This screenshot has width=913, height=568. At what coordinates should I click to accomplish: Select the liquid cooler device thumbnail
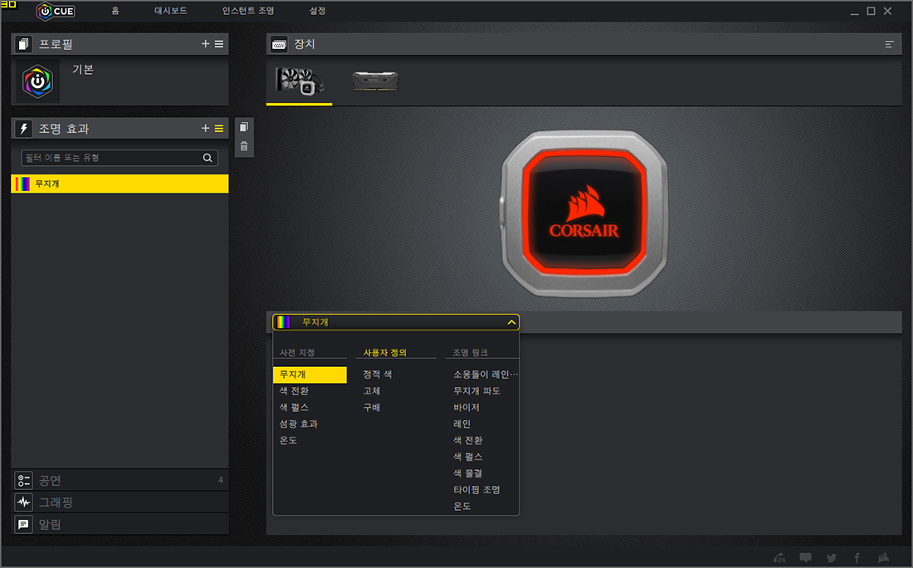(x=300, y=81)
